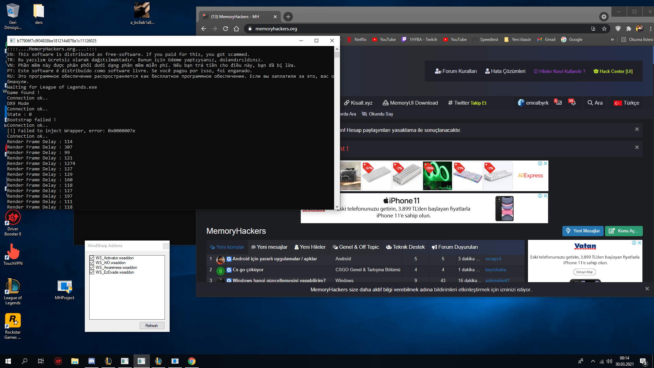654x368 pixels.
Task: Open MemoryUI Download menu item
Action: coord(410,103)
